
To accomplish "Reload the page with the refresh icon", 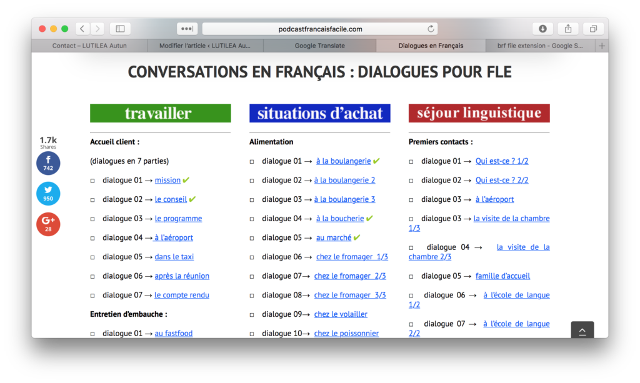I will [431, 29].
